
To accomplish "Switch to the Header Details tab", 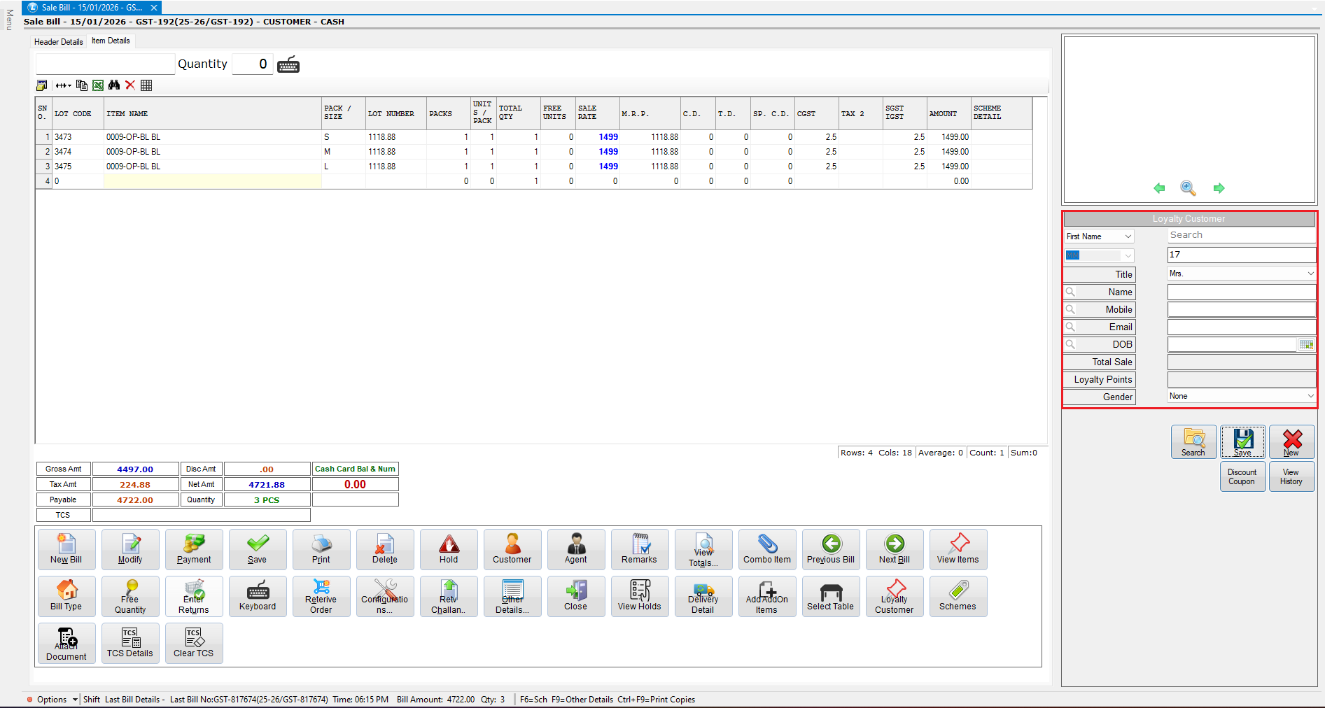I will [59, 42].
